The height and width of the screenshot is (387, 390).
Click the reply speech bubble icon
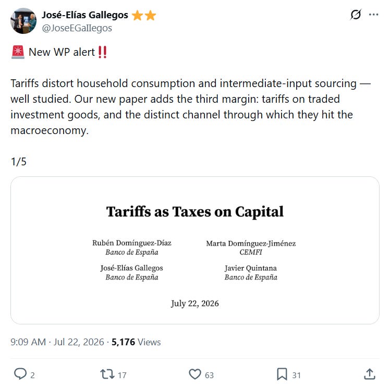tap(20, 374)
